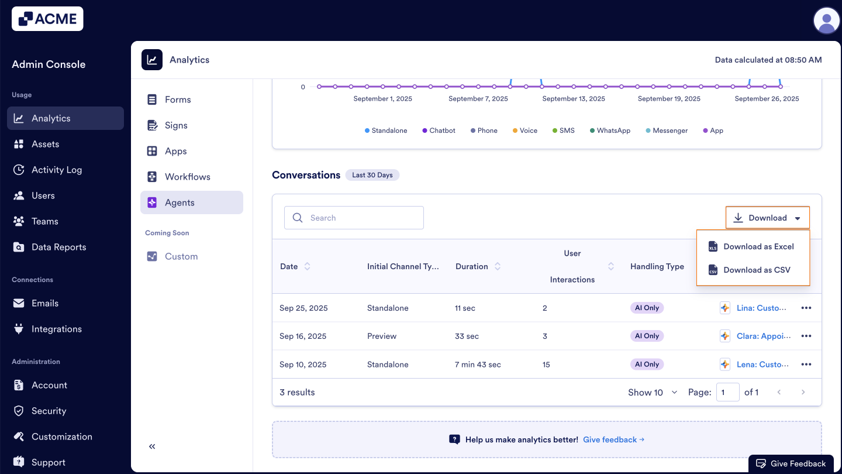Screen dimensions: 842x474
Task: Open the ellipsis actions menu on the Sep 25 row
Action: tap(806, 308)
